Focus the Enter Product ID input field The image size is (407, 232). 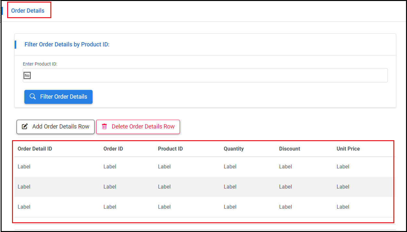[x=208, y=76]
